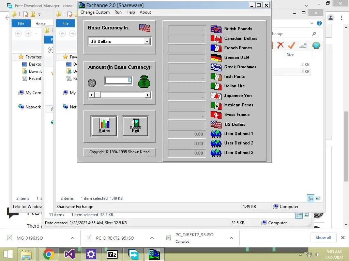Viewport: 349px width, 261px height.
Task: Click the User Defined 3 value field
Action: pyautogui.click(x=187, y=153)
